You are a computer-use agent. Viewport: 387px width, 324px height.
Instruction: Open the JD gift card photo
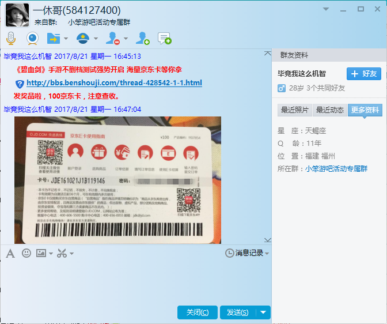[x=117, y=180]
